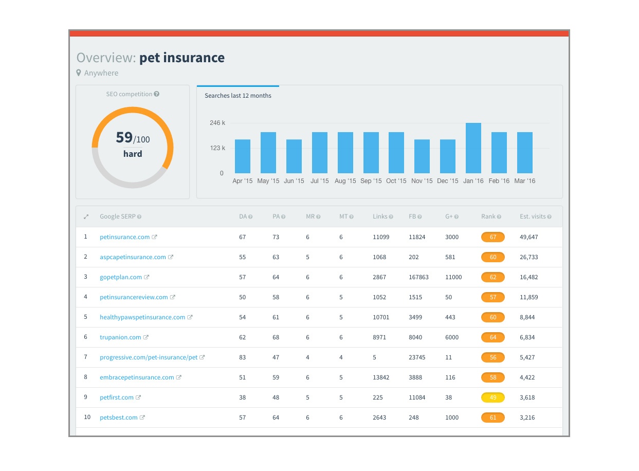This screenshot has height=471, width=639.
Task: Click the Est. visits column header
Action: click(x=533, y=217)
